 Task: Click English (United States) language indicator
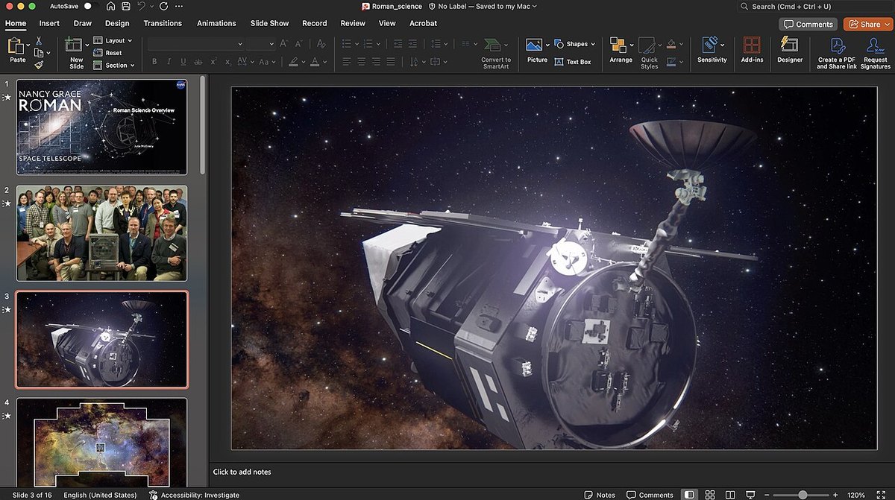[x=100, y=495]
